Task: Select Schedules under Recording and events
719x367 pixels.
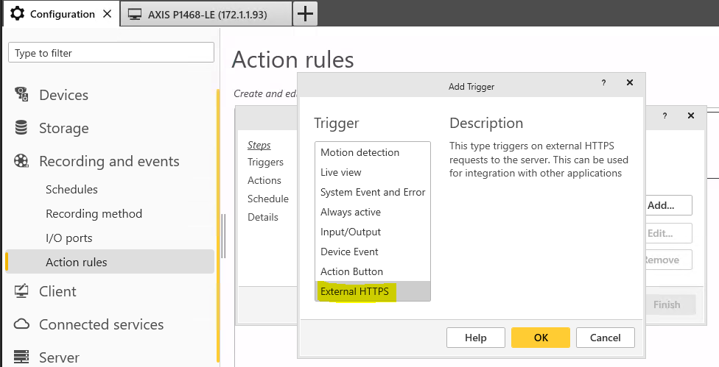Action: tap(71, 190)
